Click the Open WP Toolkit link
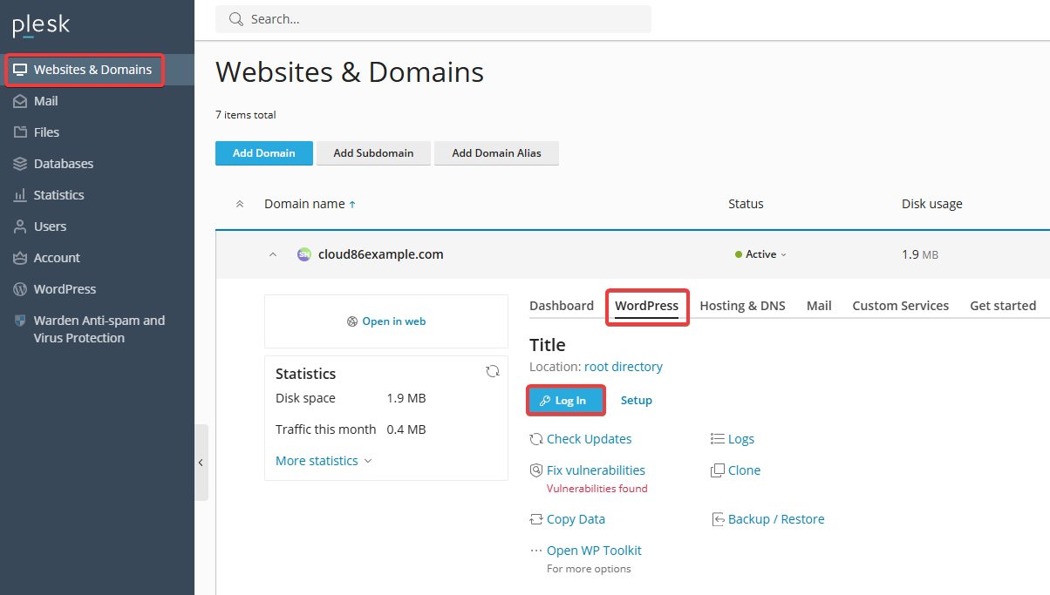 (594, 551)
